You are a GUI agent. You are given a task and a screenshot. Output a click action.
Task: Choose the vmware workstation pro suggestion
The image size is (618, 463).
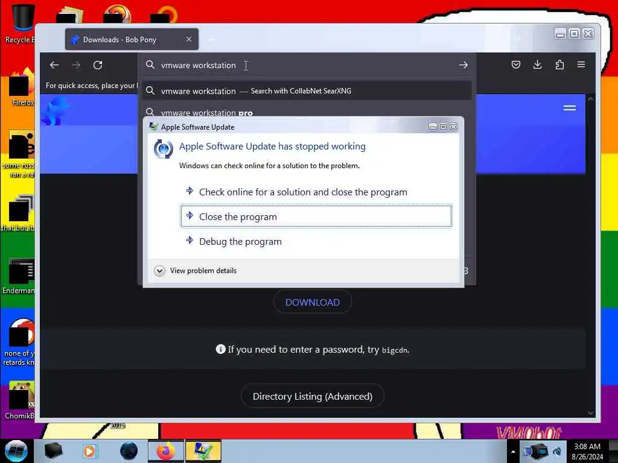(x=307, y=112)
